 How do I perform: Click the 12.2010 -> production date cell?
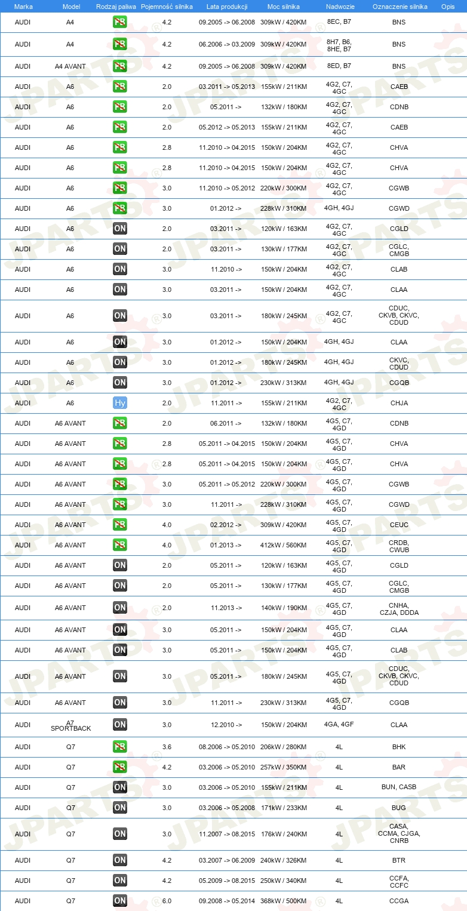click(x=226, y=725)
